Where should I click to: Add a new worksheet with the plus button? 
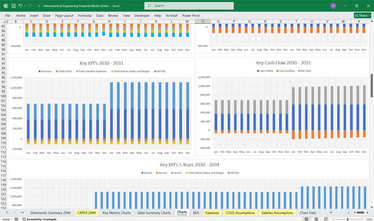pyautogui.click(x=331, y=212)
